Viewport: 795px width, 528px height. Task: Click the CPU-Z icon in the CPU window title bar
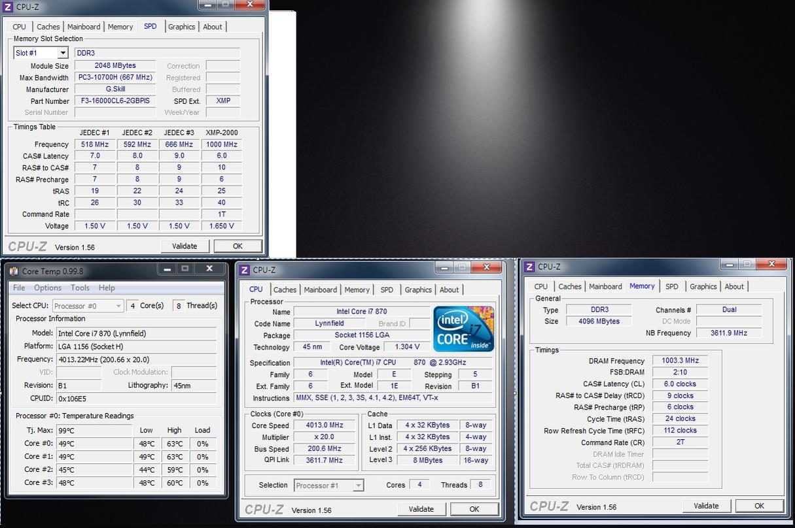(245, 270)
